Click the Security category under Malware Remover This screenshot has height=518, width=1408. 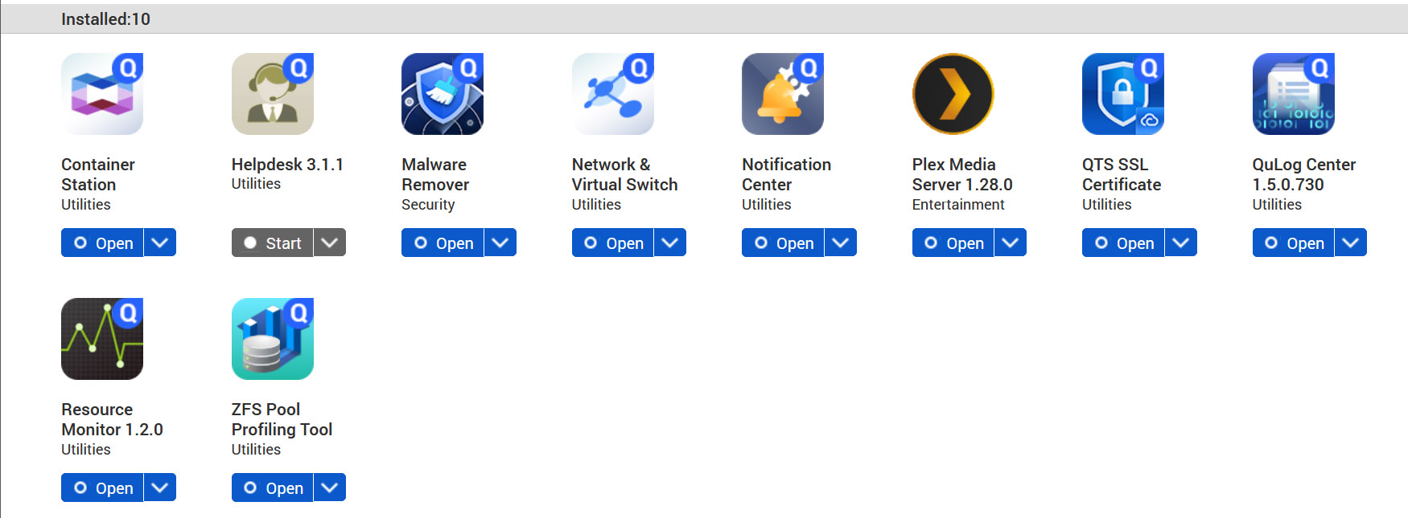pos(428,205)
